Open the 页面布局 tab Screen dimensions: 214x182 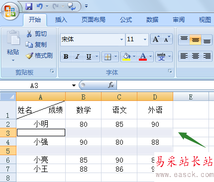coord(94,20)
